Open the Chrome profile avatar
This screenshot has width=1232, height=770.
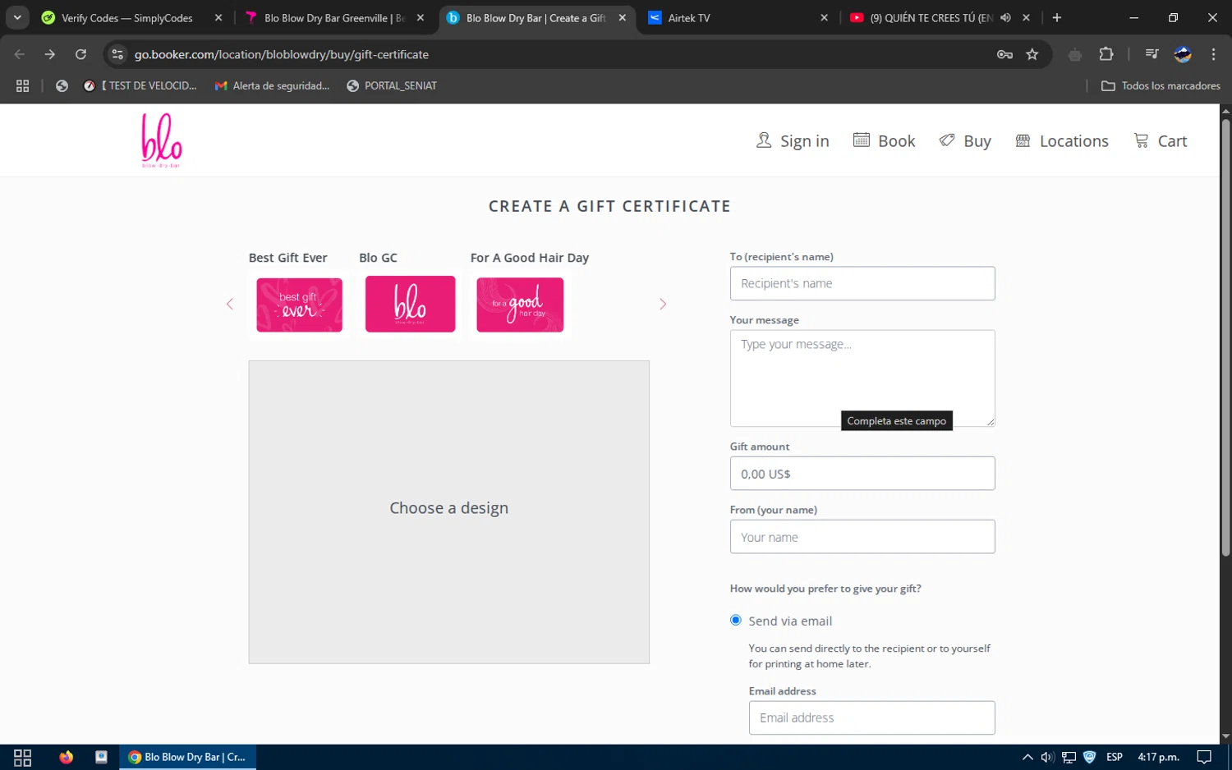click(1183, 54)
